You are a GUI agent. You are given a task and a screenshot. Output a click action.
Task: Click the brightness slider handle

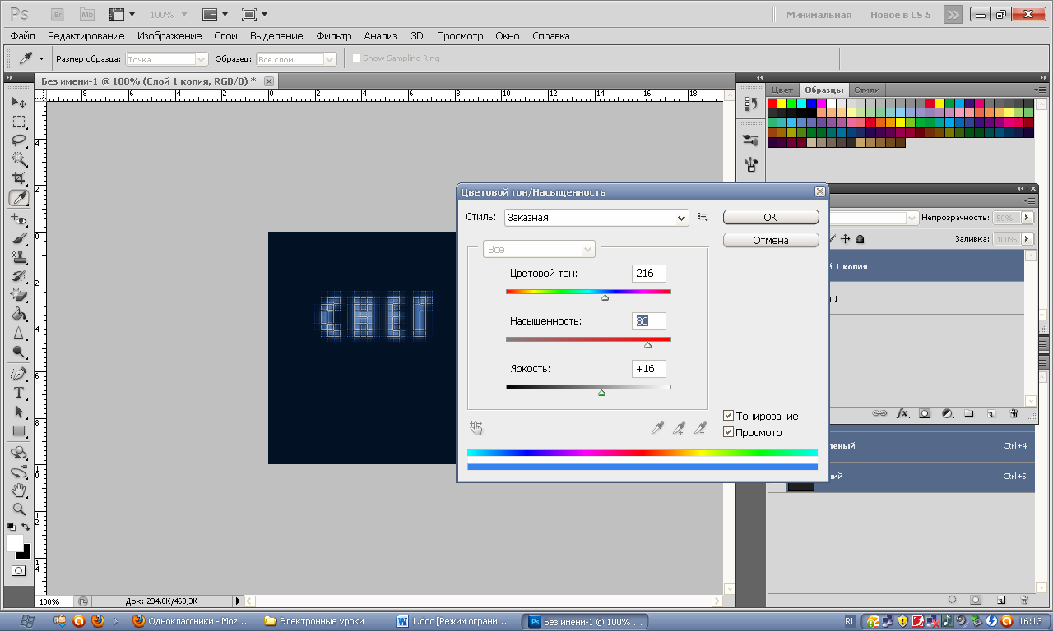coord(601,393)
